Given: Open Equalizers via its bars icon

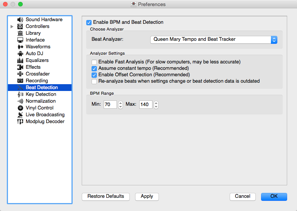Looking at the screenshot, I should [20, 60].
